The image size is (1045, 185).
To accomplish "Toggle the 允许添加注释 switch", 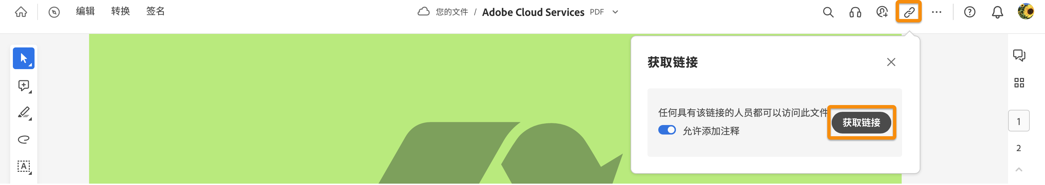I will pyautogui.click(x=666, y=130).
